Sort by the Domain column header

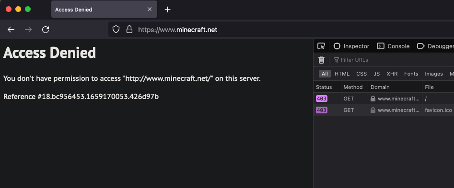pos(395,87)
